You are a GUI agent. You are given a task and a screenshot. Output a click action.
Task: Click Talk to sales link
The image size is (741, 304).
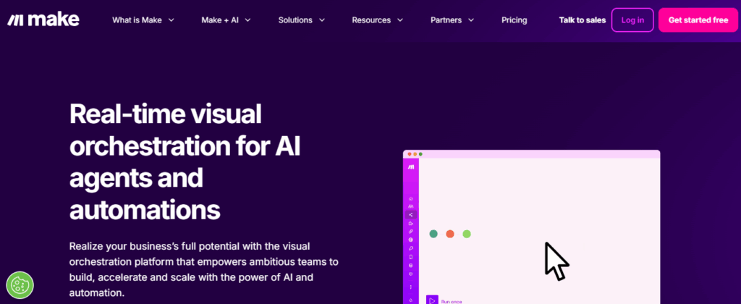[x=583, y=20]
